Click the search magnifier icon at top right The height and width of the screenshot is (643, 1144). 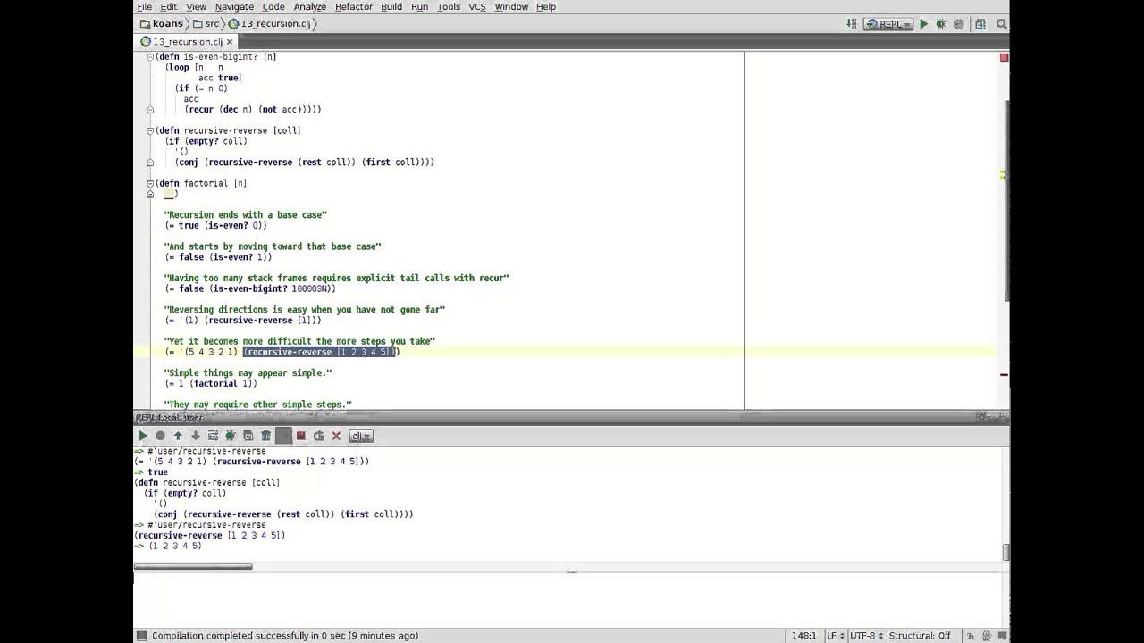pyautogui.click(x=1001, y=24)
